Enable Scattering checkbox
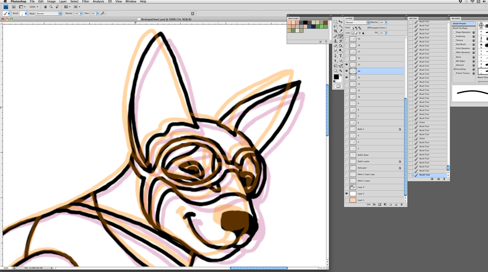Screen dimensions: 488x272 (454, 36)
